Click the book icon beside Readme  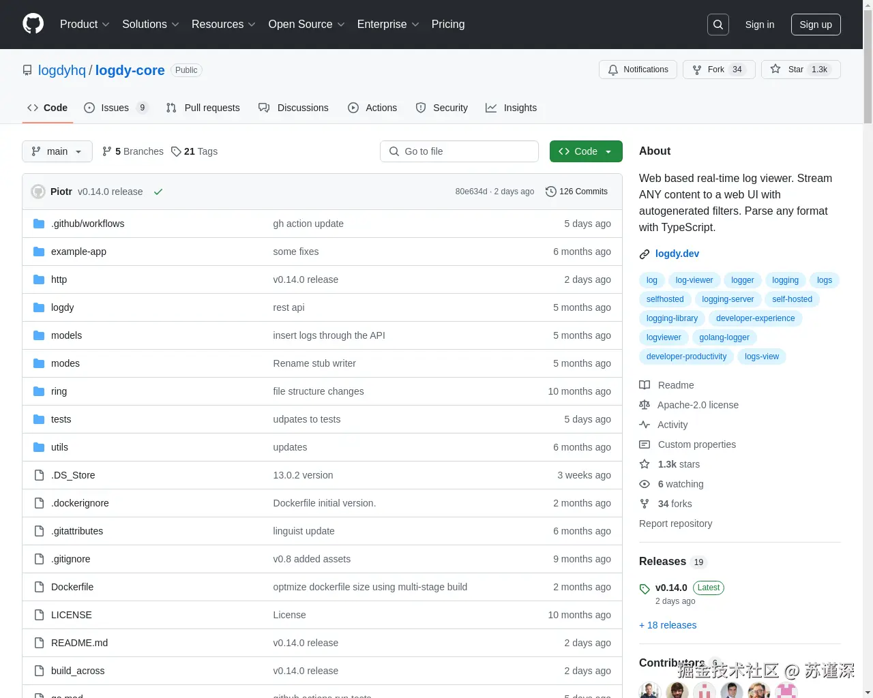[x=645, y=385]
